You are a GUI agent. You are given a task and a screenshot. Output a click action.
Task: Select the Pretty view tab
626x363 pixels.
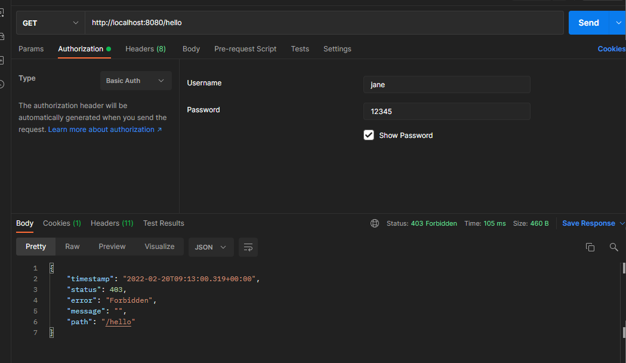coord(36,247)
